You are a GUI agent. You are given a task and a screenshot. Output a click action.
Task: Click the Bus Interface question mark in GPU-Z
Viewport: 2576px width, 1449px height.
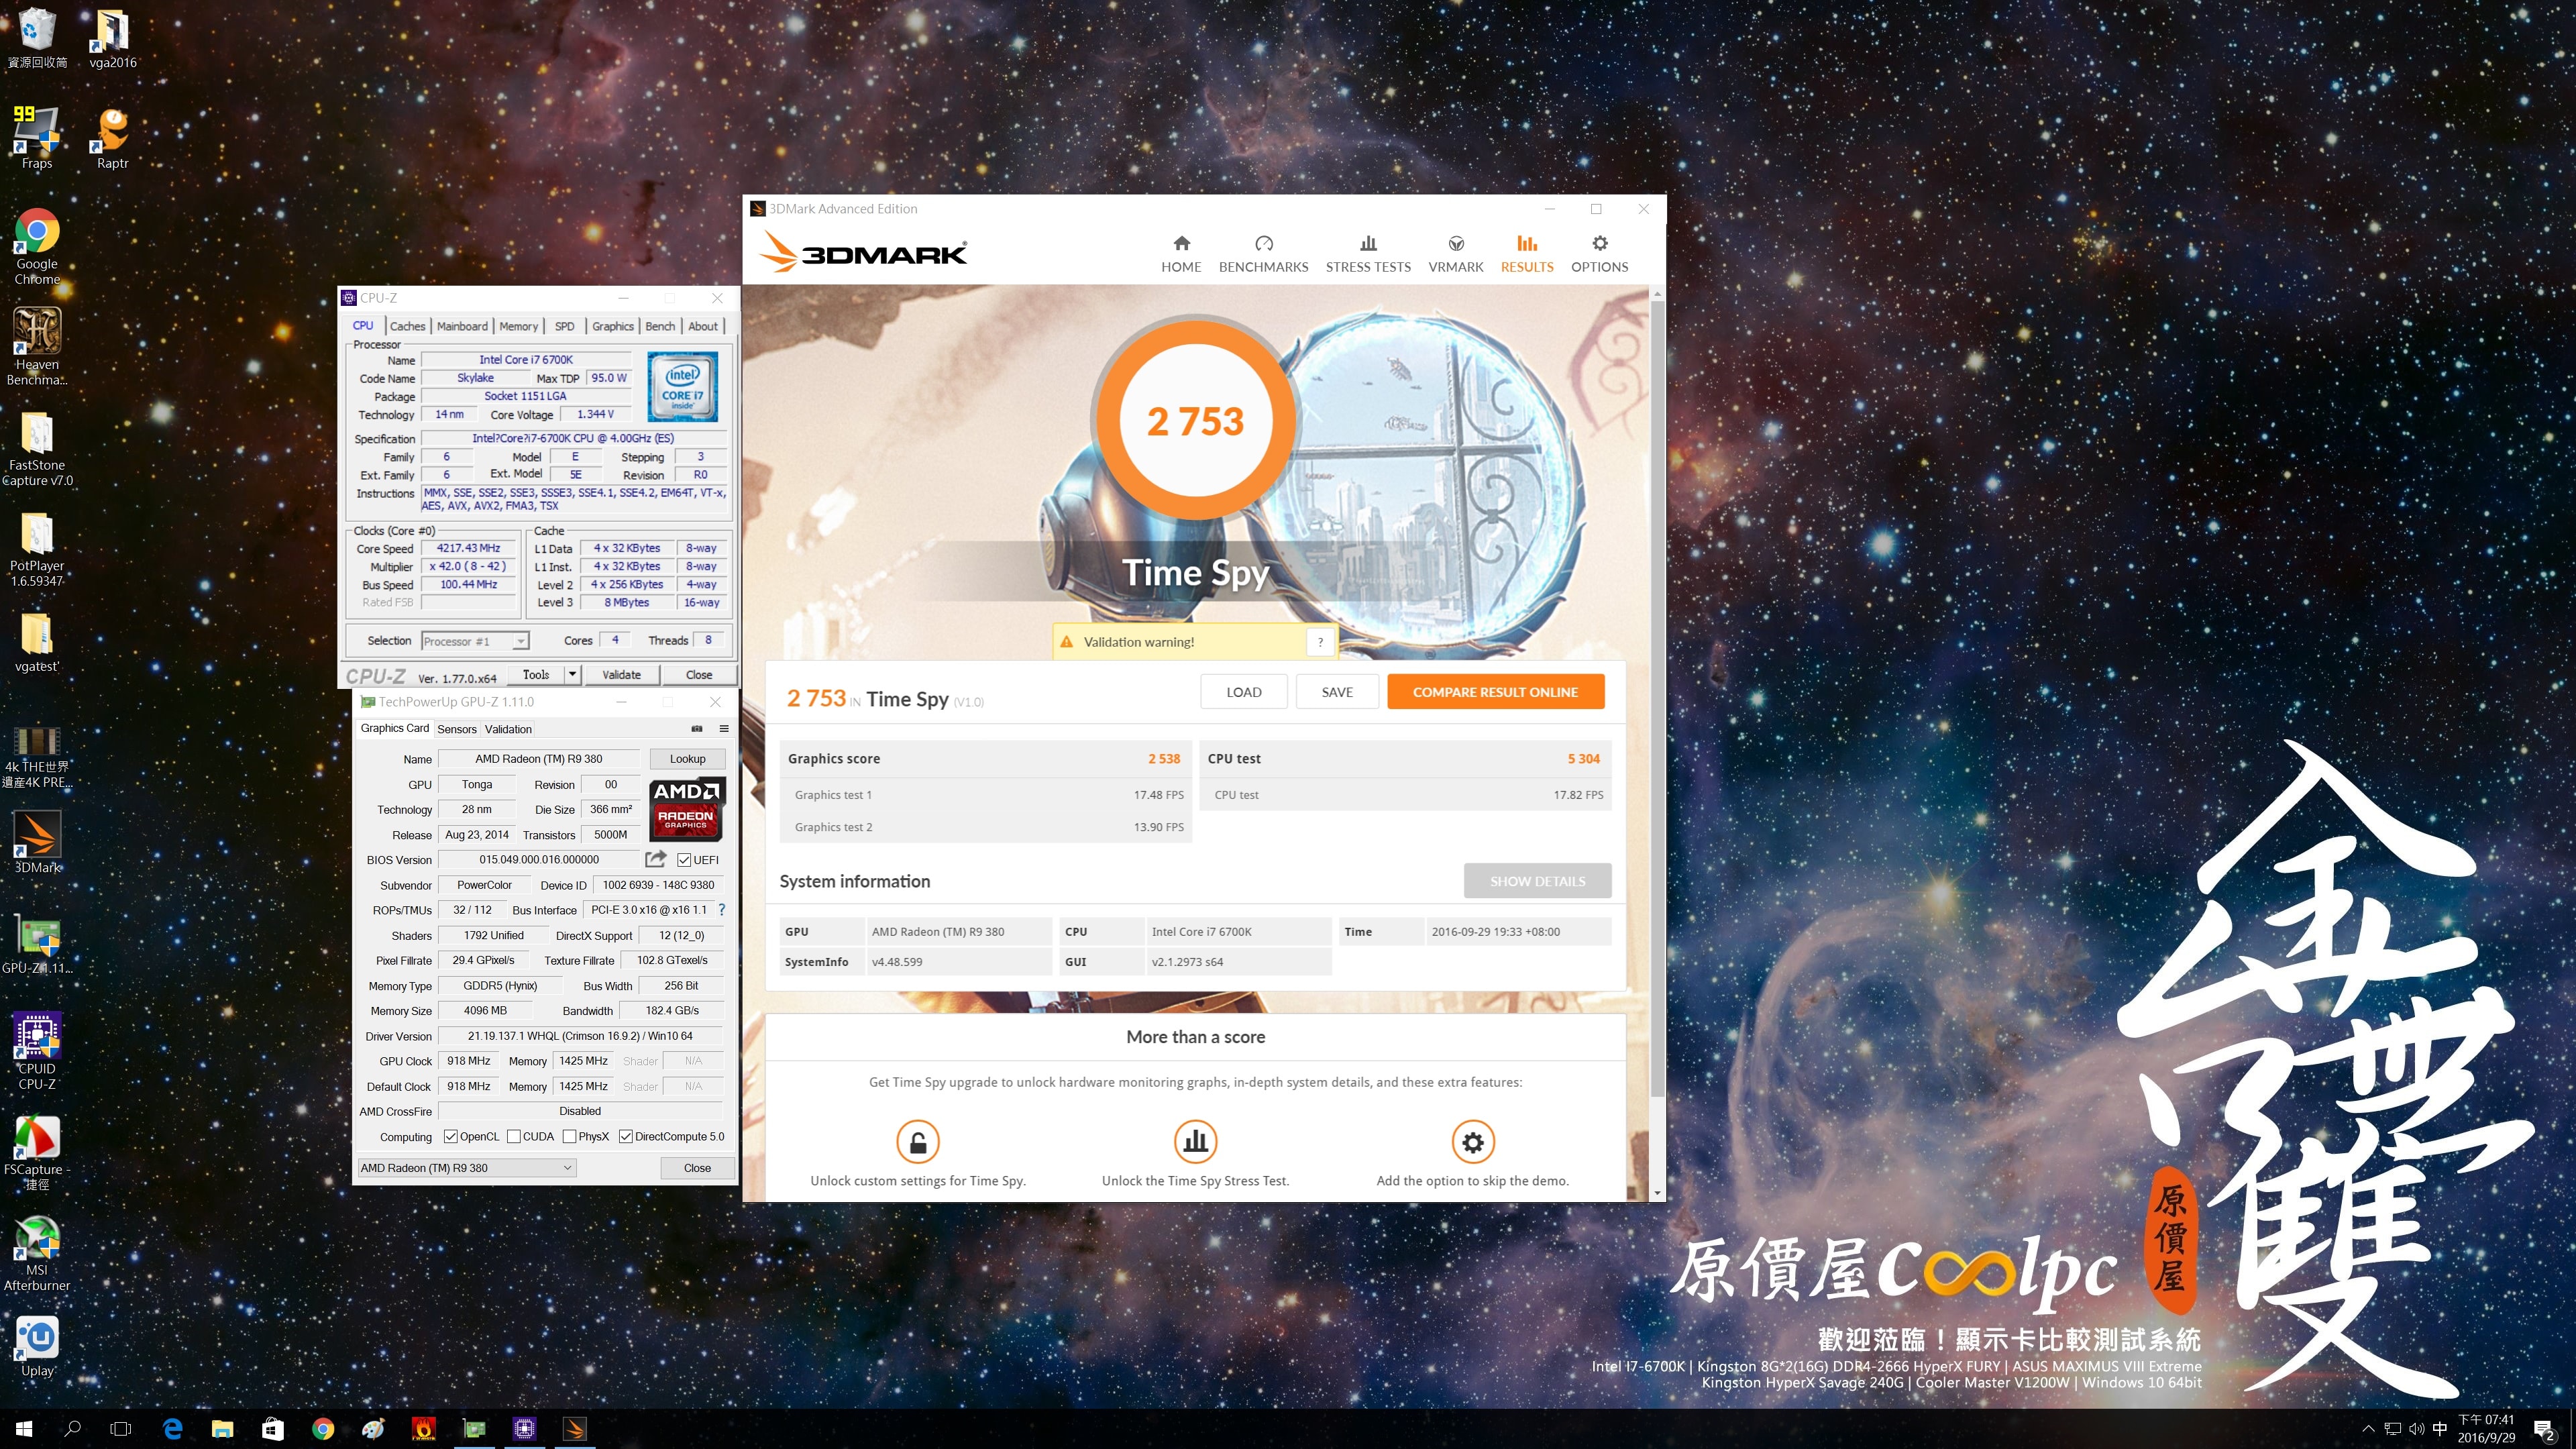[721, 910]
